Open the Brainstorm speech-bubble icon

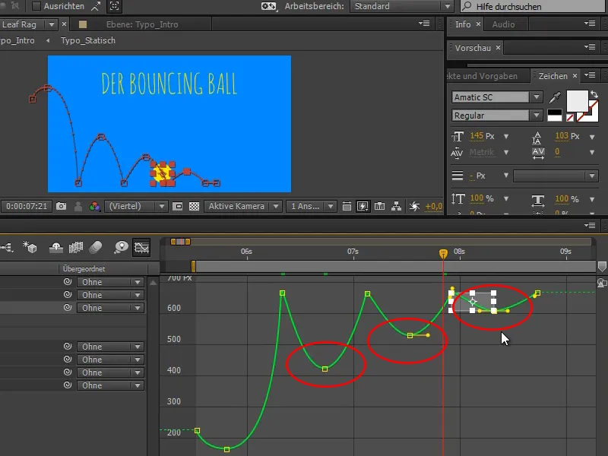coord(121,247)
